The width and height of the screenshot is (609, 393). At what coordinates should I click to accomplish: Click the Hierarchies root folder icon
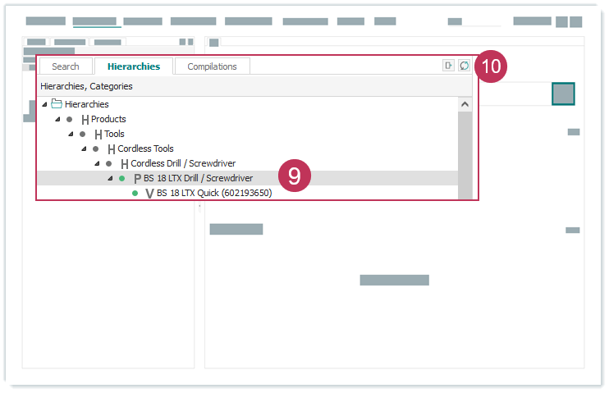click(x=57, y=104)
